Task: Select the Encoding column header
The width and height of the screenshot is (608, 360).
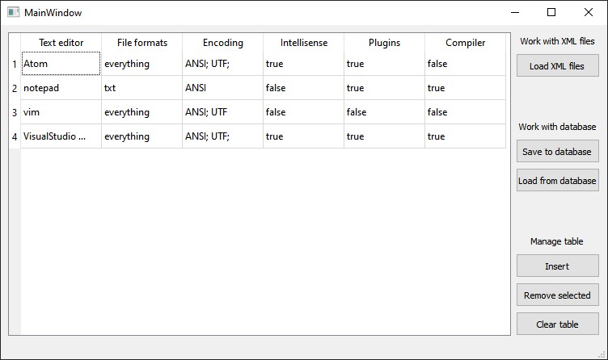Action: [x=222, y=43]
